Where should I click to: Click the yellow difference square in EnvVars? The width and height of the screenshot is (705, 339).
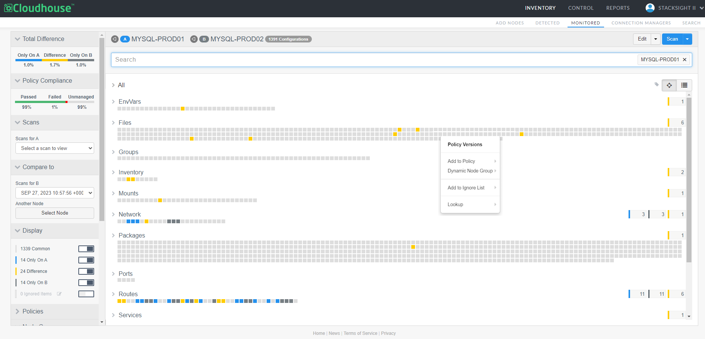[183, 109]
